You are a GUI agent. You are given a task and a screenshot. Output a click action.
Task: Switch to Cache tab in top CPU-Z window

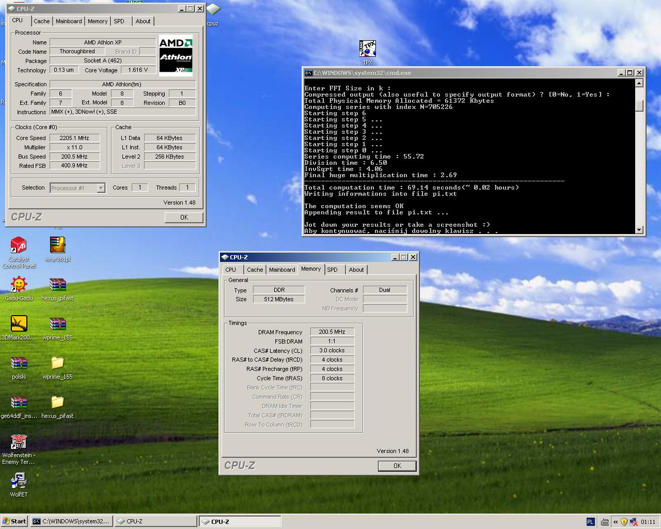[42, 21]
